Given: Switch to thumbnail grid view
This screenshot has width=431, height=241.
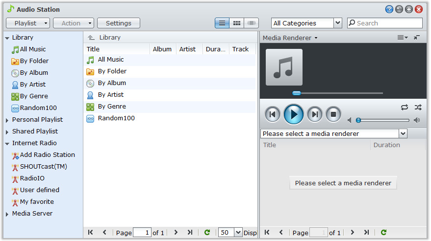Looking at the screenshot, I should point(237,23).
